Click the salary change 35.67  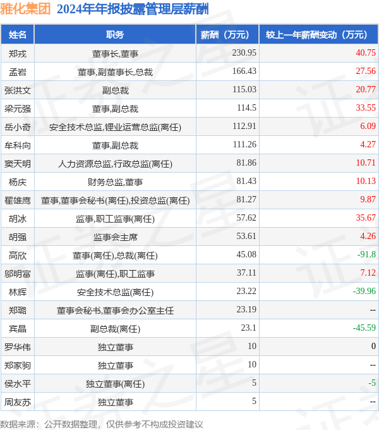coord(366,218)
